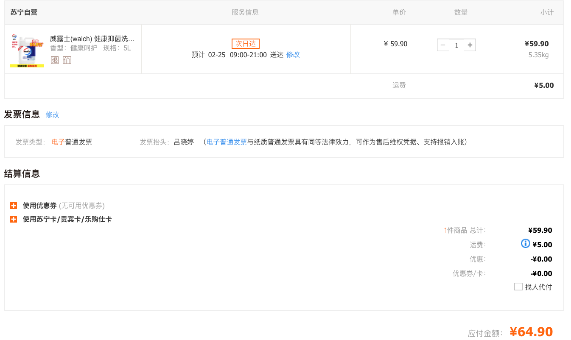571x340 pixels.
Task: Edit invoice info via 修改 link
Action: tap(53, 114)
